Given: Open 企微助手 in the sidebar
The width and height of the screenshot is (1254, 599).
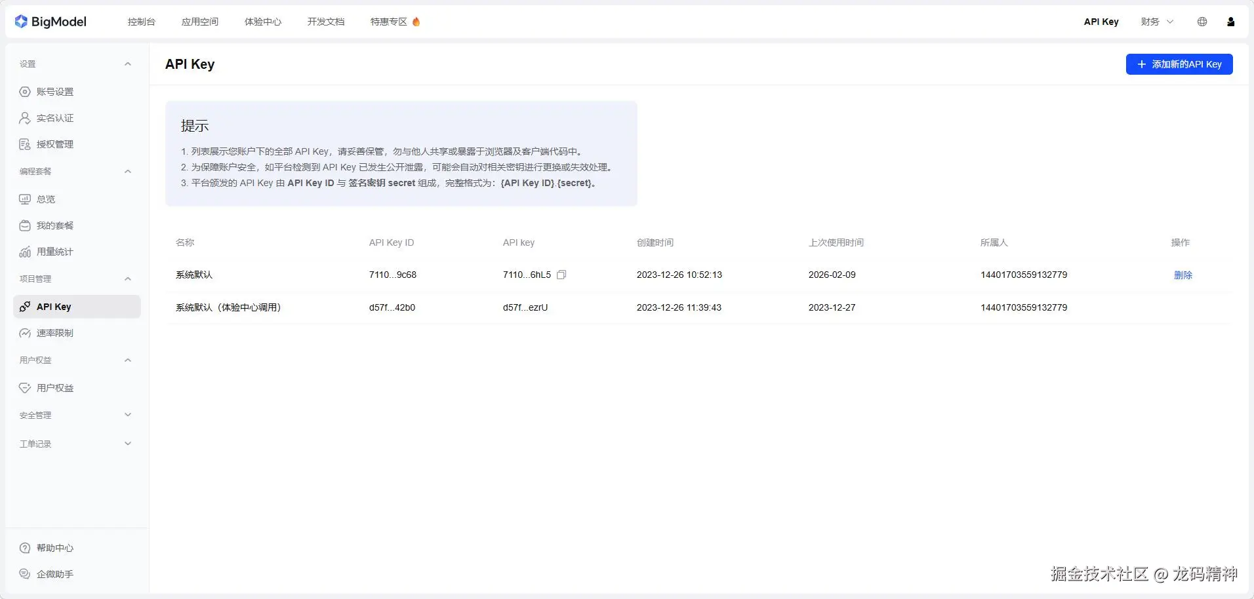Looking at the screenshot, I should (55, 574).
